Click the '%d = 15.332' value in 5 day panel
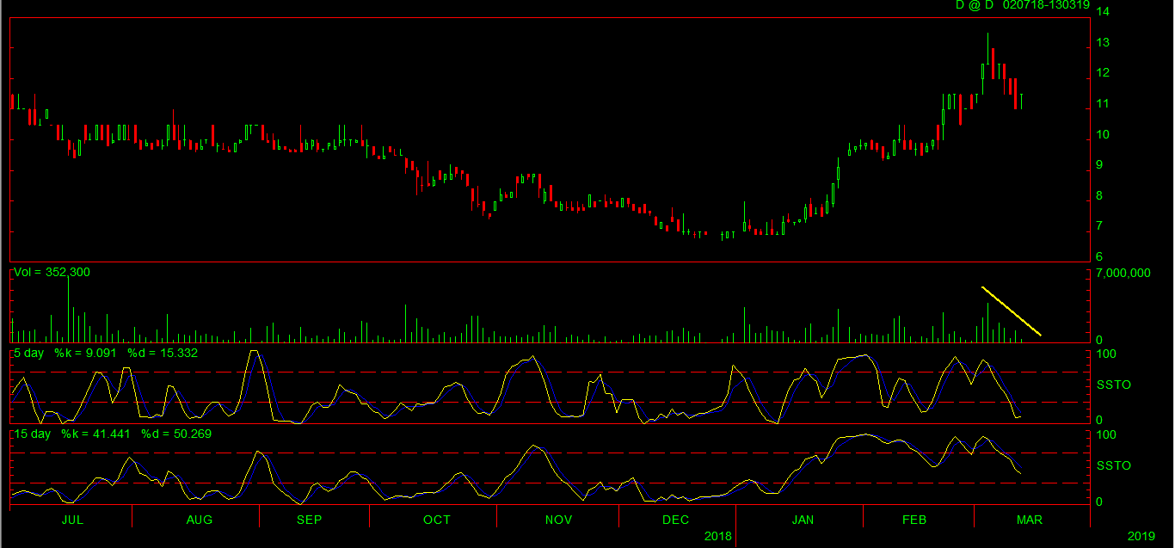Screen dimensions: 1175x548 pos(163,353)
